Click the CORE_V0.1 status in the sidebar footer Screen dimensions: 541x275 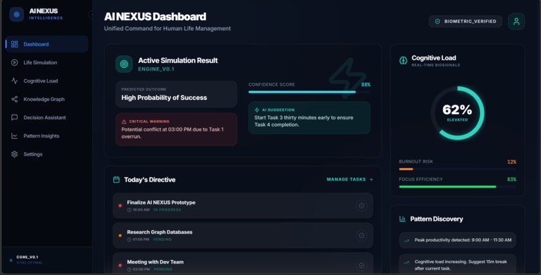tap(27, 257)
